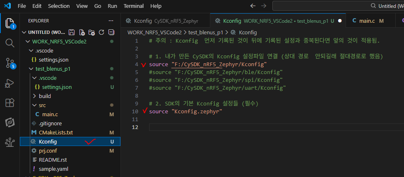The image size is (404, 177).
Task: Go back with the left navigation arrow
Action: [253, 6]
